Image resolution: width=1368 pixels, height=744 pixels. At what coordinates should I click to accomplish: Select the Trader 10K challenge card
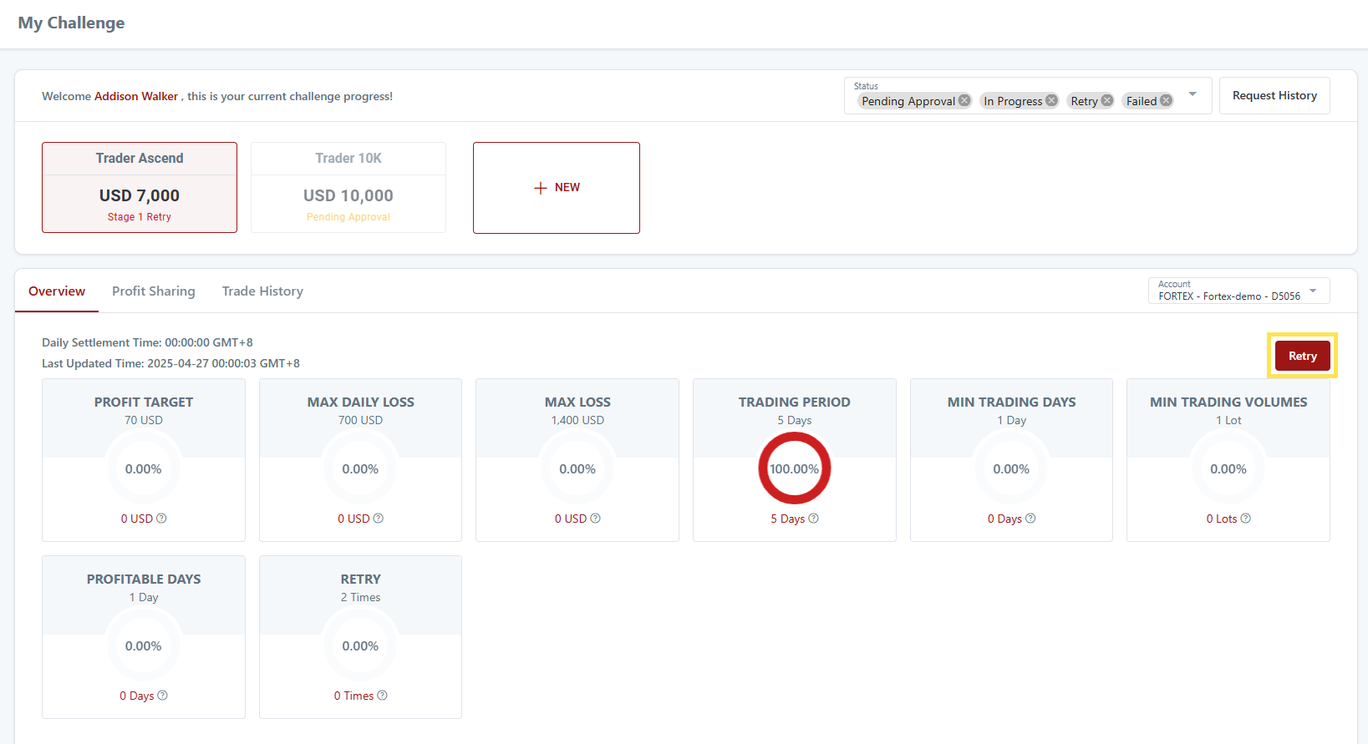pos(348,188)
